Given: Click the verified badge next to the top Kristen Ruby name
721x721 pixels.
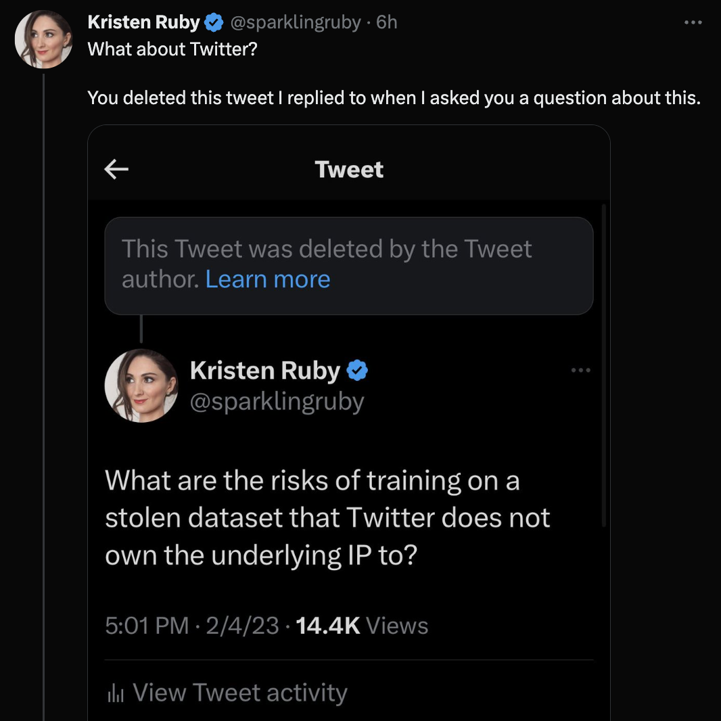Looking at the screenshot, I should (214, 22).
